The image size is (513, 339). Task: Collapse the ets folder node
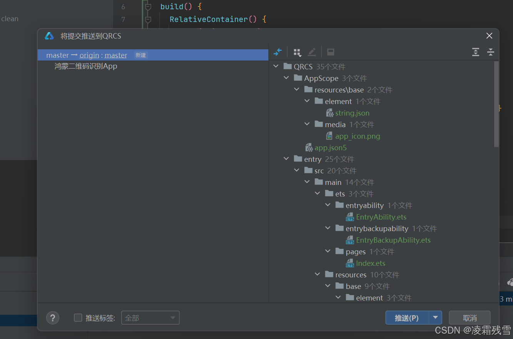click(x=317, y=193)
